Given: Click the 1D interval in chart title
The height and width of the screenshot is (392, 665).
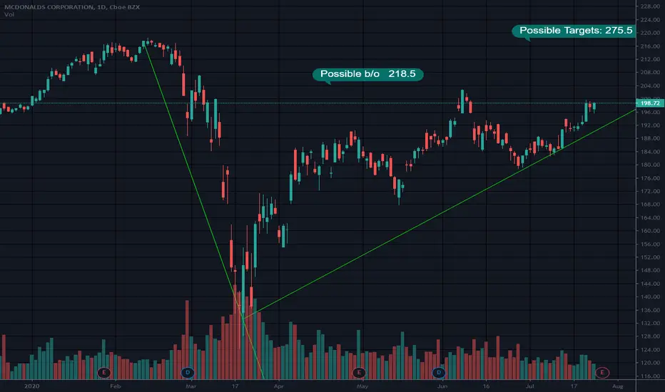Looking at the screenshot, I should click(101, 7).
